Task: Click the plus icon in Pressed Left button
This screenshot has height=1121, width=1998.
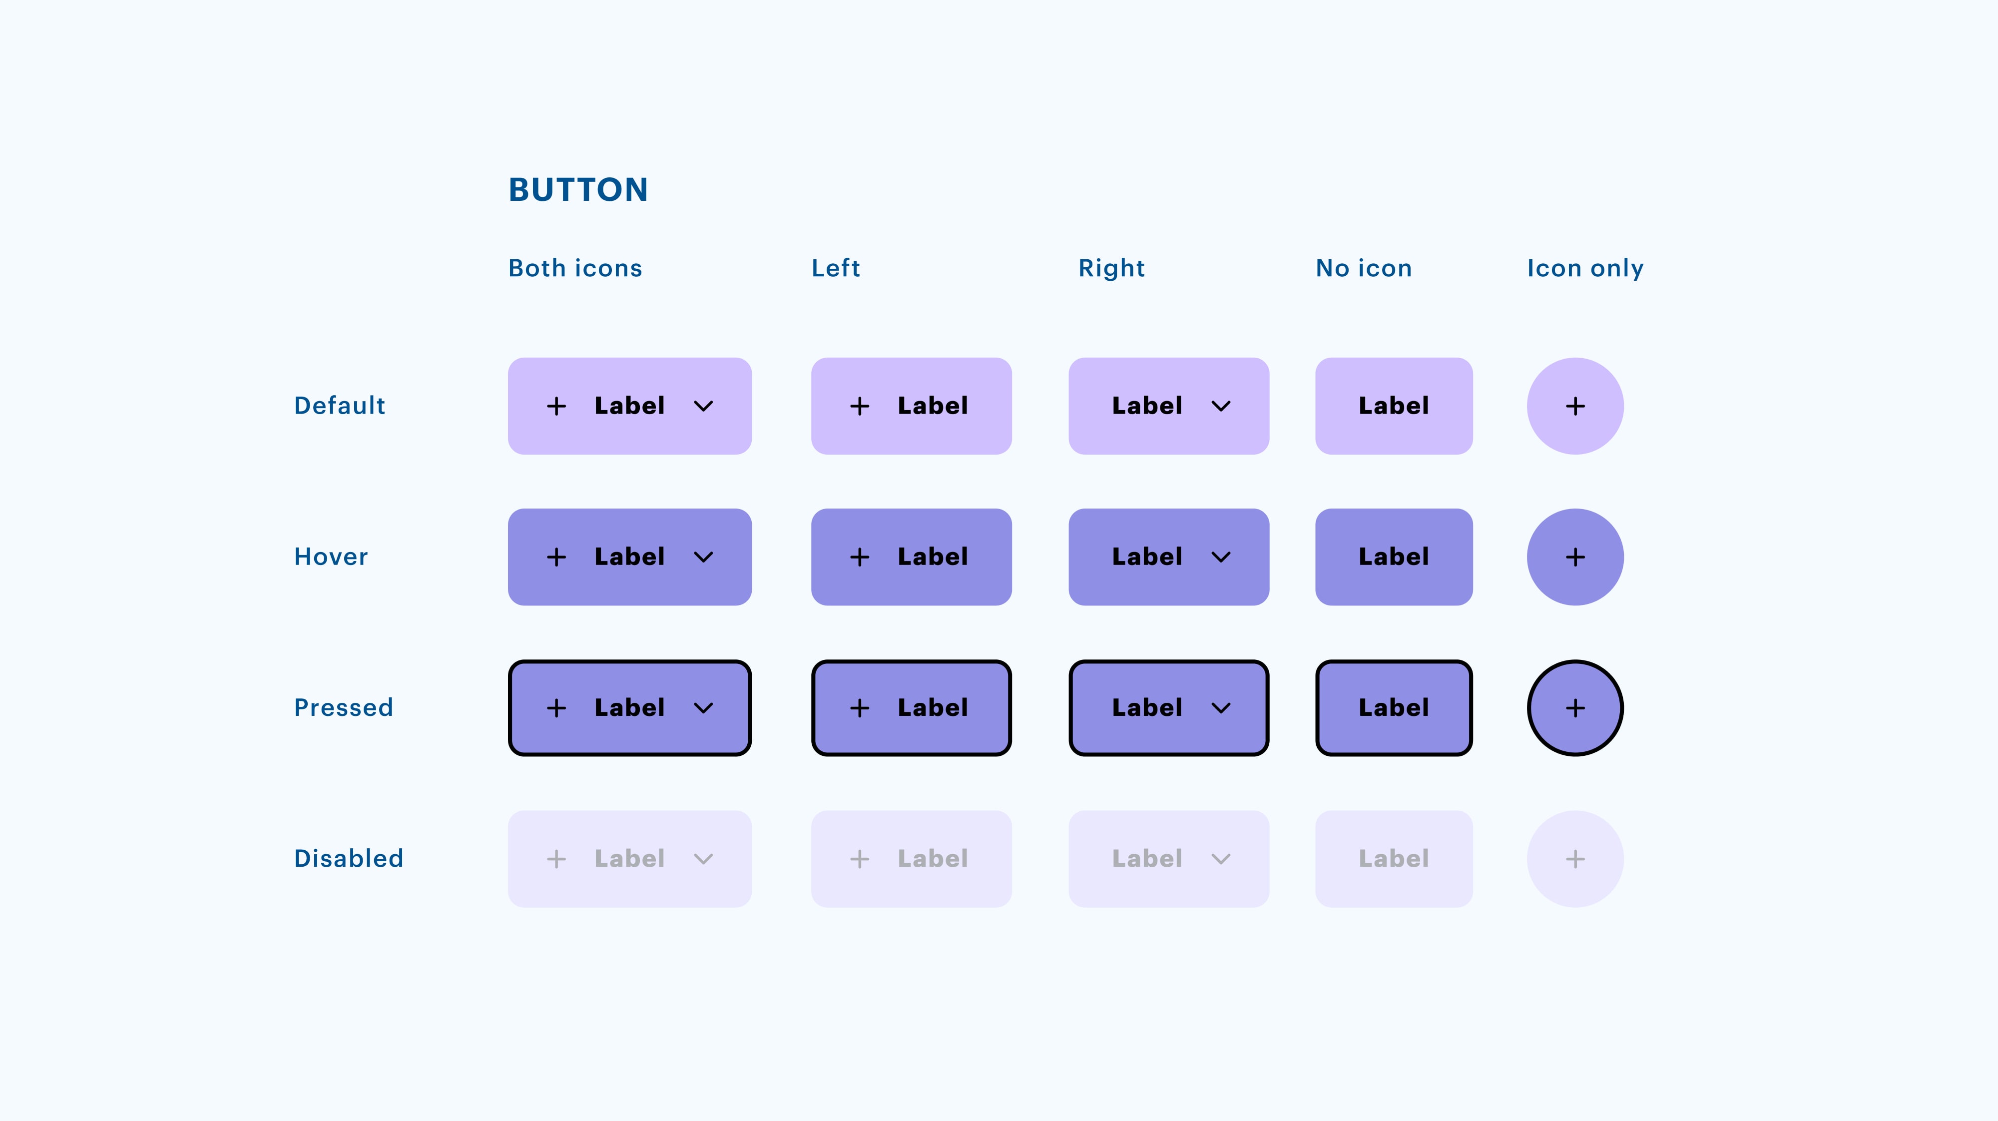Action: point(859,707)
